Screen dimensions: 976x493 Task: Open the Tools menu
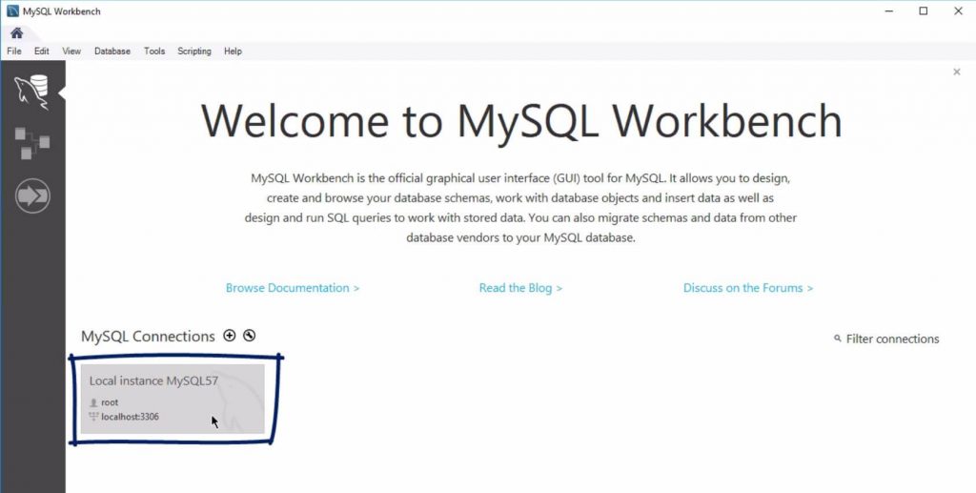pos(154,51)
